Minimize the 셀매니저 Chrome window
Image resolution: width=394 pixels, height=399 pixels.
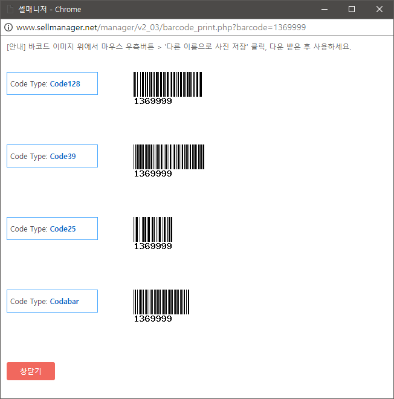coord(325,10)
